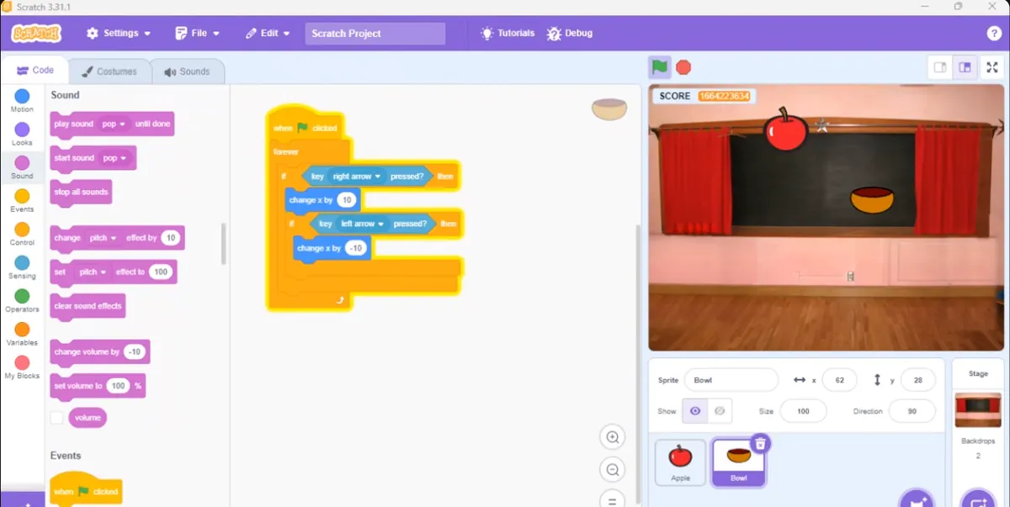
Task: Click the sprite y value 28
Action: 917,380
